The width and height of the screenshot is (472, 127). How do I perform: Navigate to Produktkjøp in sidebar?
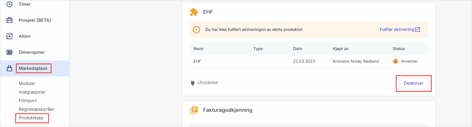click(31, 118)
